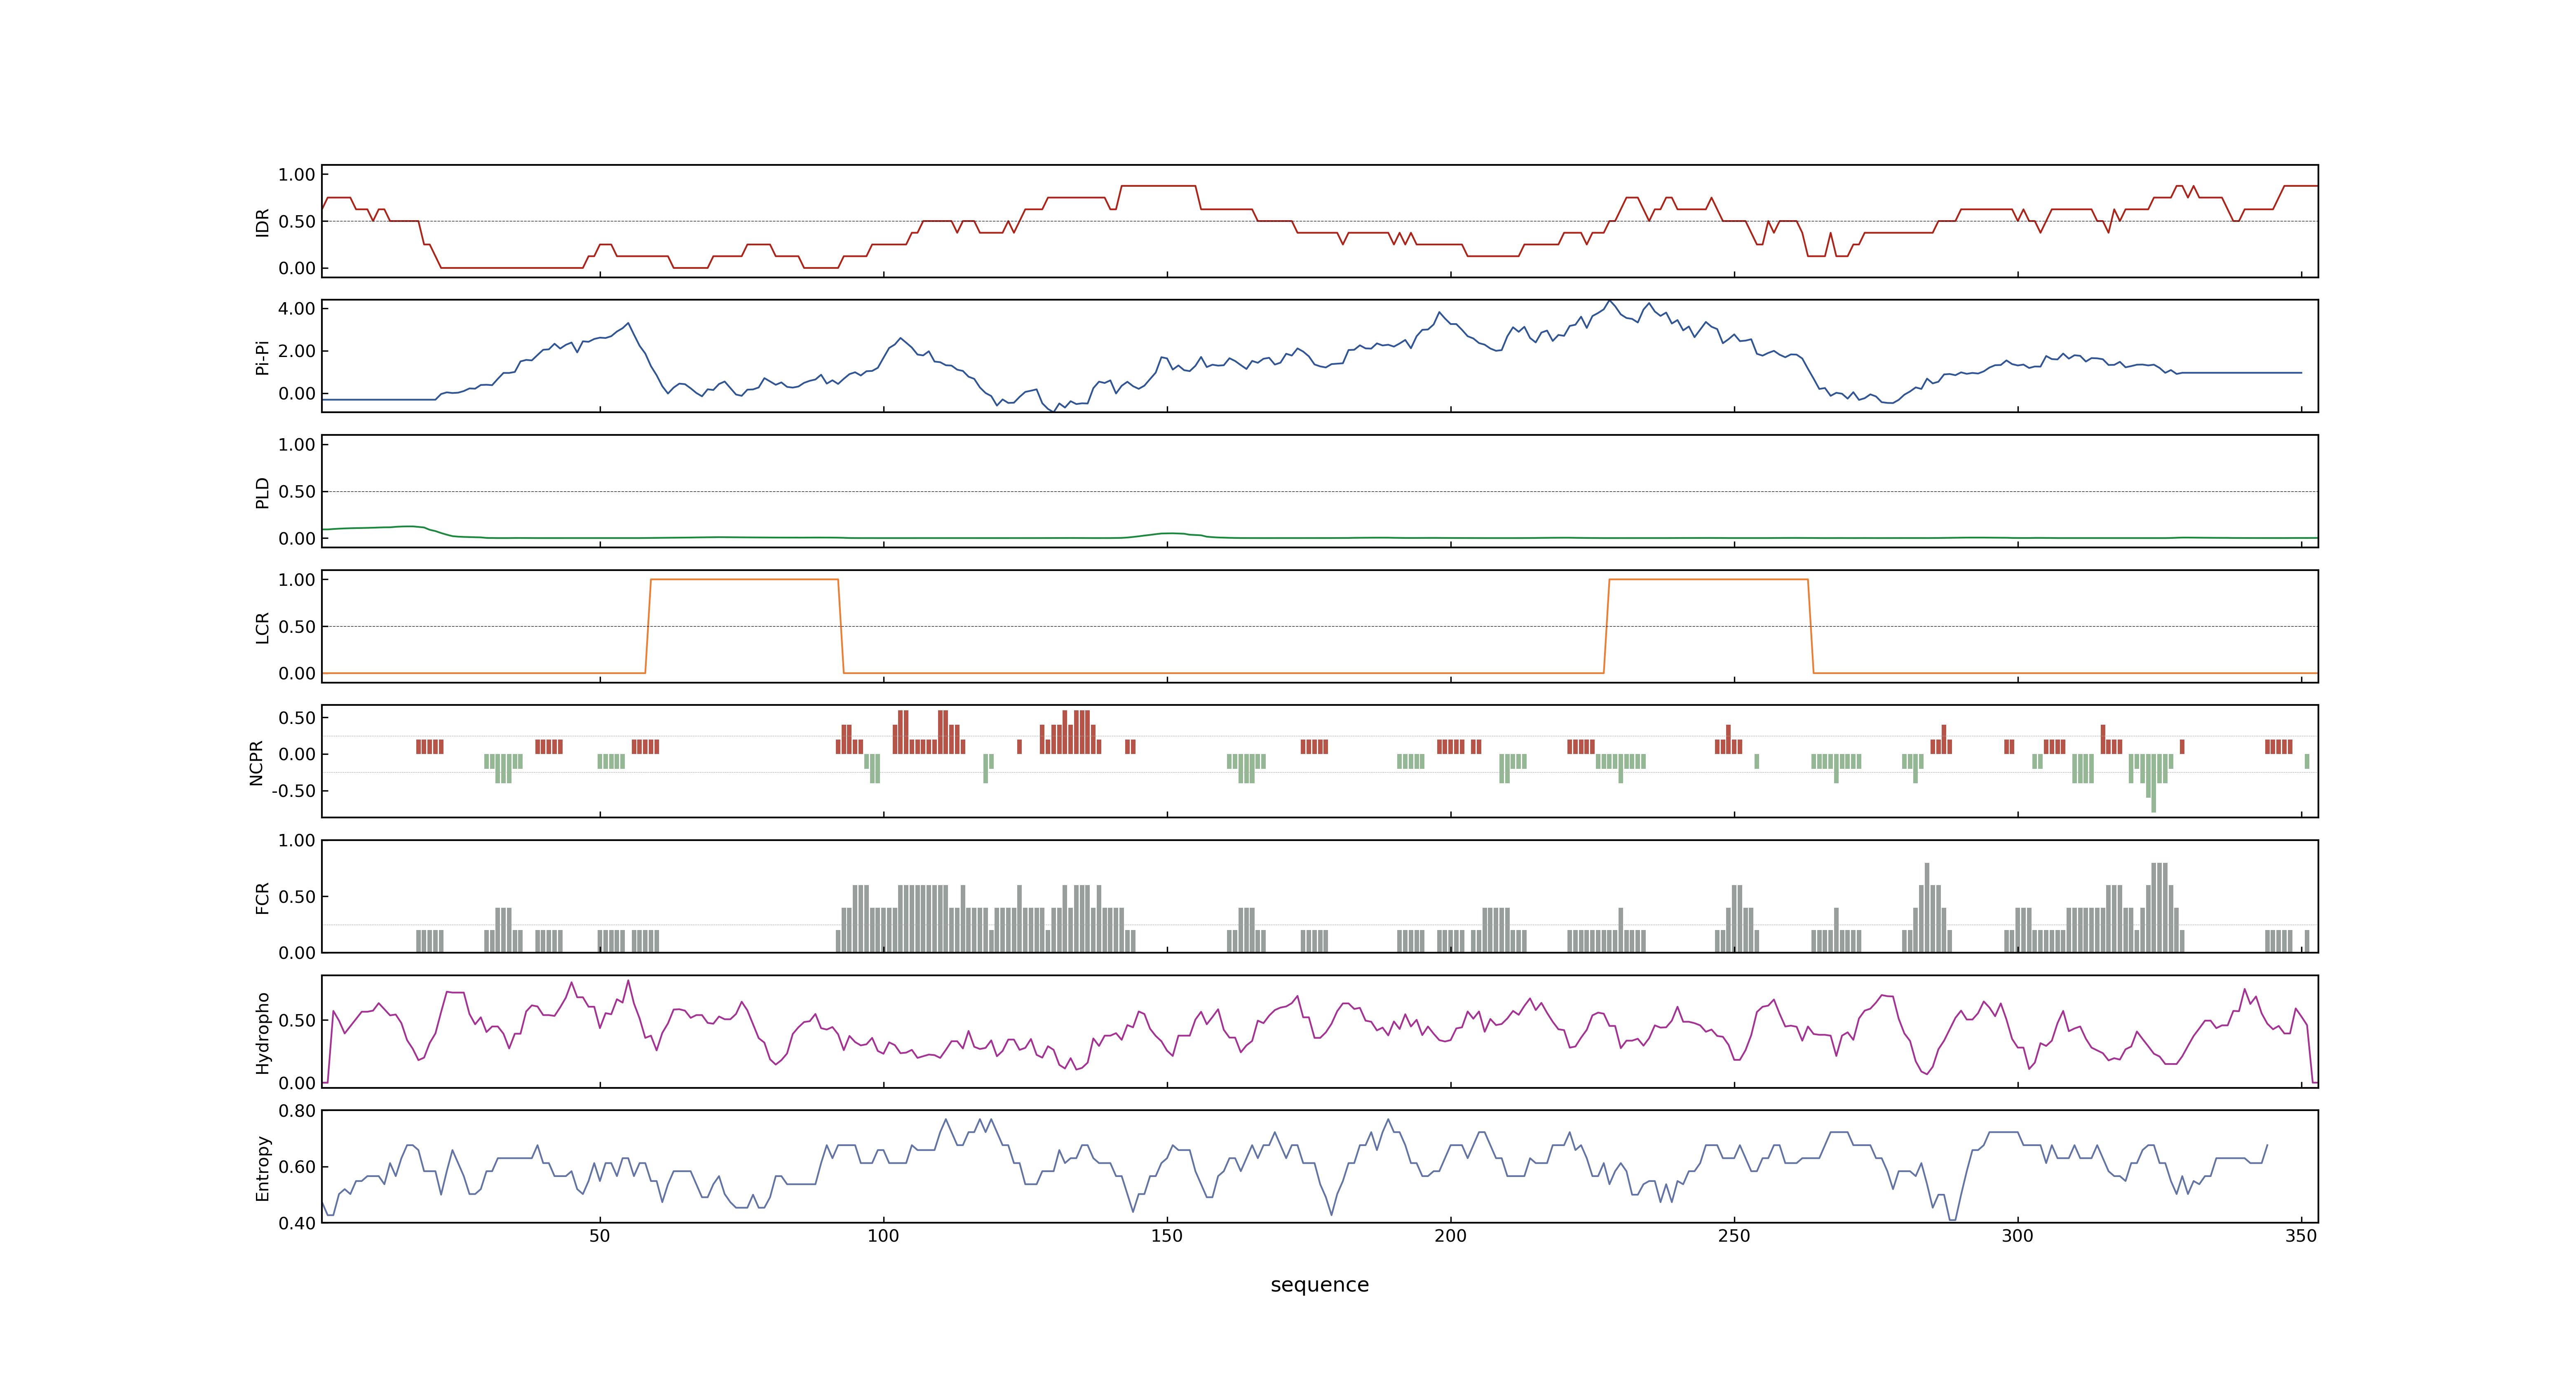Click x-axis tick label 250

(1734, 1236)
